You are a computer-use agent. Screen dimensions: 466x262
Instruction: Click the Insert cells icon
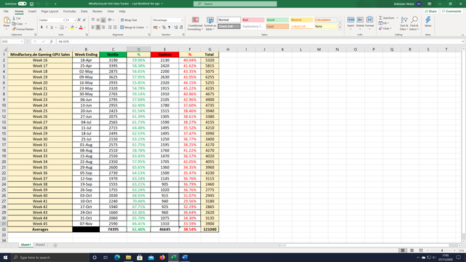coord(351,20)
